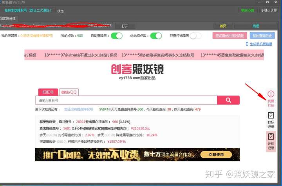Open 我要打标 info icon in sidebar
This screenshot has height=186, width=282.
(271, 94)
